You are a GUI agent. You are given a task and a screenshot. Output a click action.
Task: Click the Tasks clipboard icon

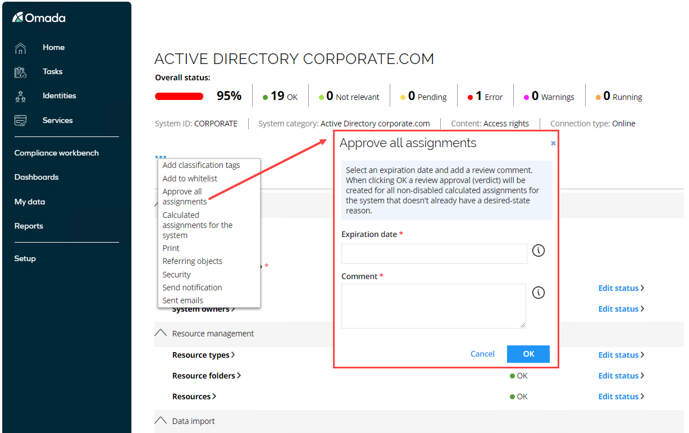[x=20, y=72]
